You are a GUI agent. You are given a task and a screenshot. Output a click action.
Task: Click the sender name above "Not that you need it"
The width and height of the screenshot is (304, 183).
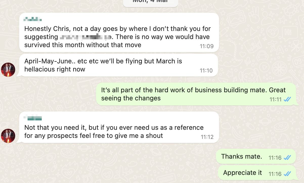tap(33, 118)
